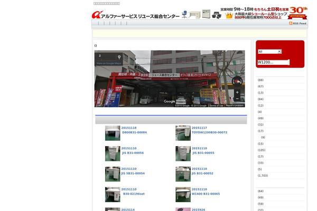Open Terms of Use in Street View

pos(216,105)
